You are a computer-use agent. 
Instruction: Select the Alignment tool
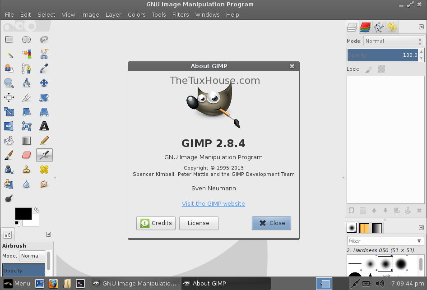click(9, 97)
